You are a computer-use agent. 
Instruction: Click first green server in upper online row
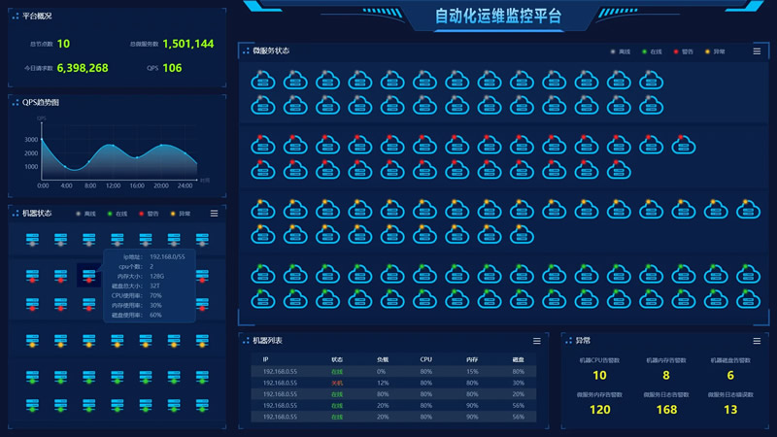pyautogui.click(x=32, y=377)
